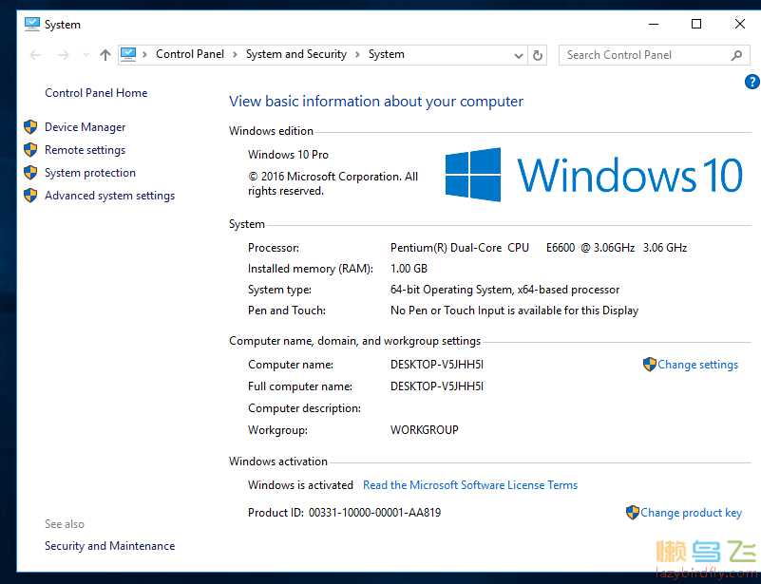This screenshot has width=761, height=584.
Task: Select 64-bit Operating System text
Action: [451, 290]
